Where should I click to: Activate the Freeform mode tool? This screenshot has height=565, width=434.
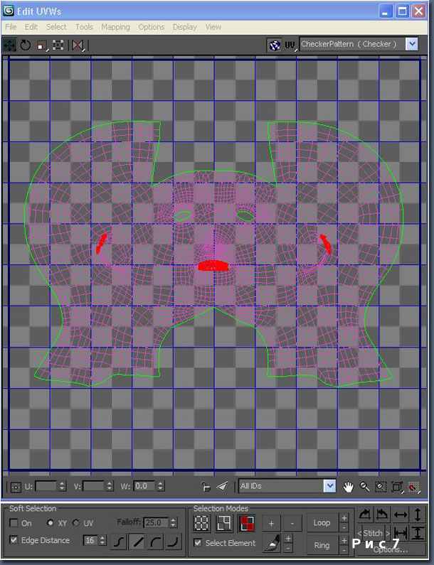[x=58, y=45]
